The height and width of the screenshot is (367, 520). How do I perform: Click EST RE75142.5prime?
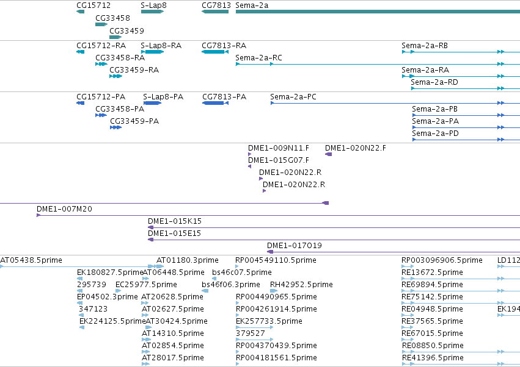pos(432,297)
